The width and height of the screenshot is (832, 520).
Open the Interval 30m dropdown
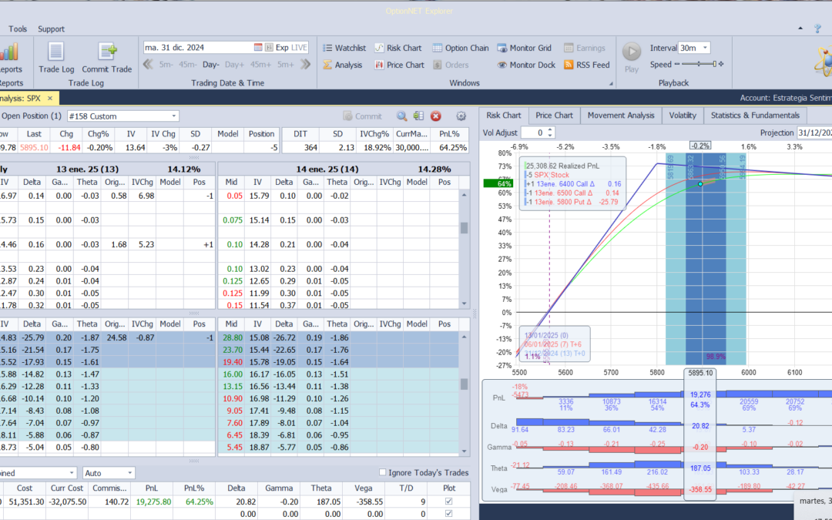[705, 48]
